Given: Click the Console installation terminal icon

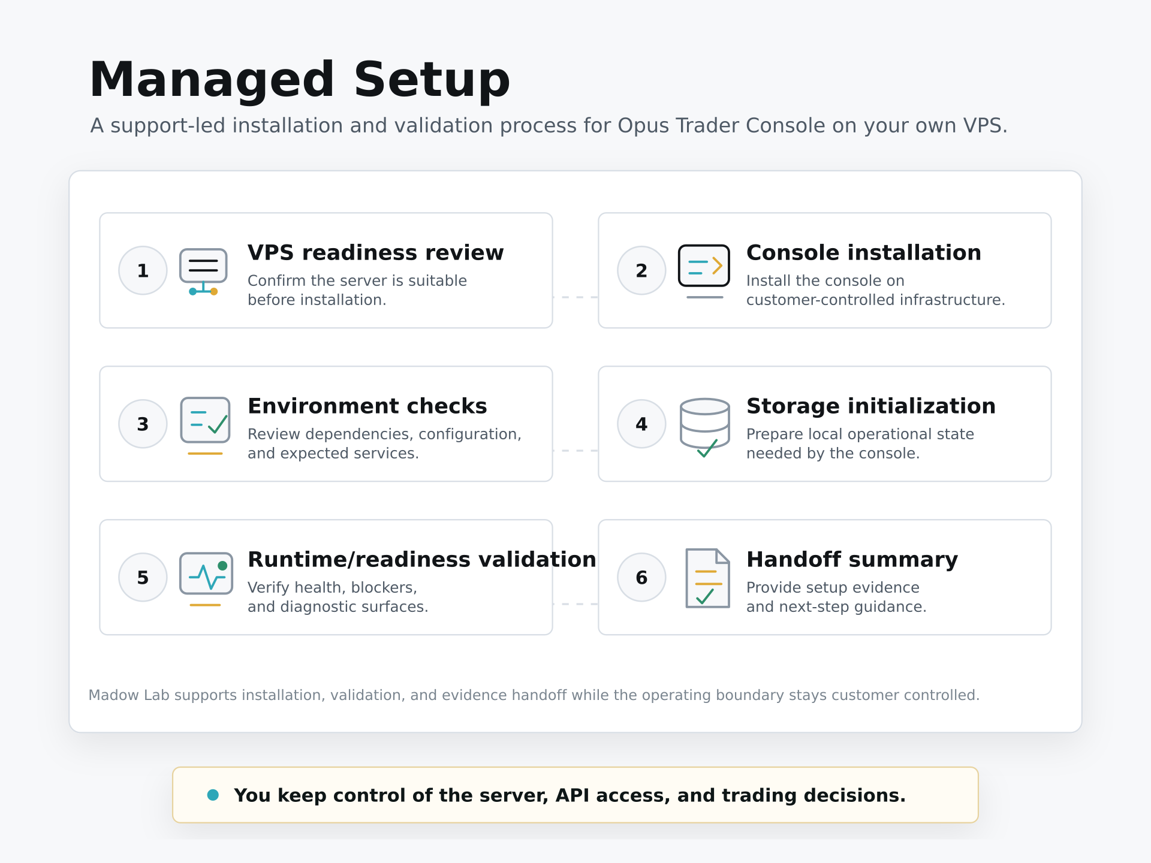Looking at the screenshot, I should pyautogui.click(x=704, y=271).
